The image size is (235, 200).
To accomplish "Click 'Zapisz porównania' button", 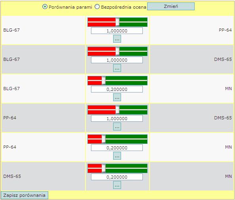I will [25, 195].
